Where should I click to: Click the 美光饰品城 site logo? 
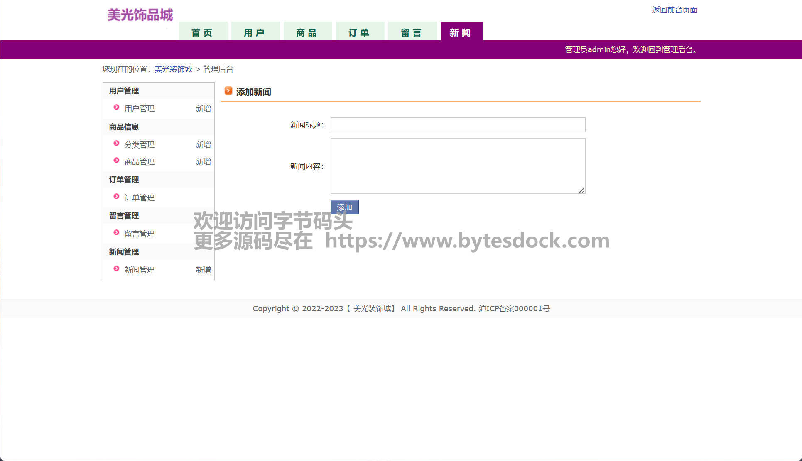[x=140, y=15]
